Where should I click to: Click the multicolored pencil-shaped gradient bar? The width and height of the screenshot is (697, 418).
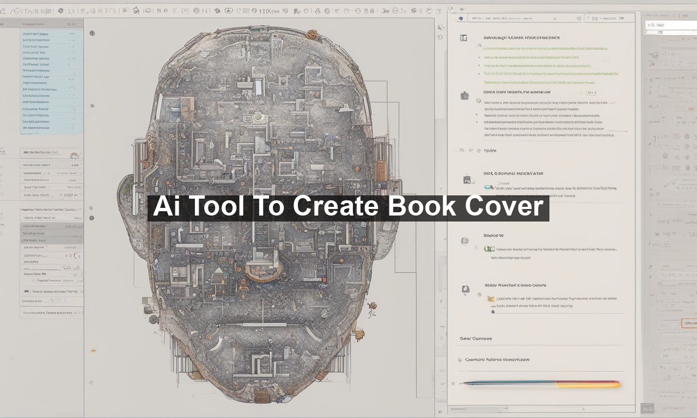point(541,384)
